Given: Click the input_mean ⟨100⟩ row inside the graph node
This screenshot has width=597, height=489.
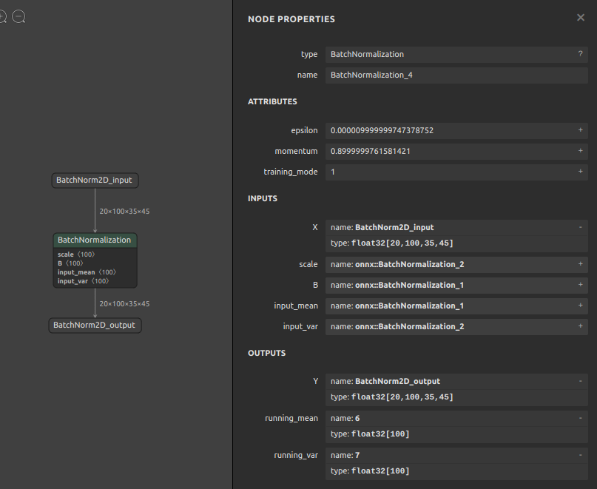Looking at the screenshot, I should click(87, 272).
